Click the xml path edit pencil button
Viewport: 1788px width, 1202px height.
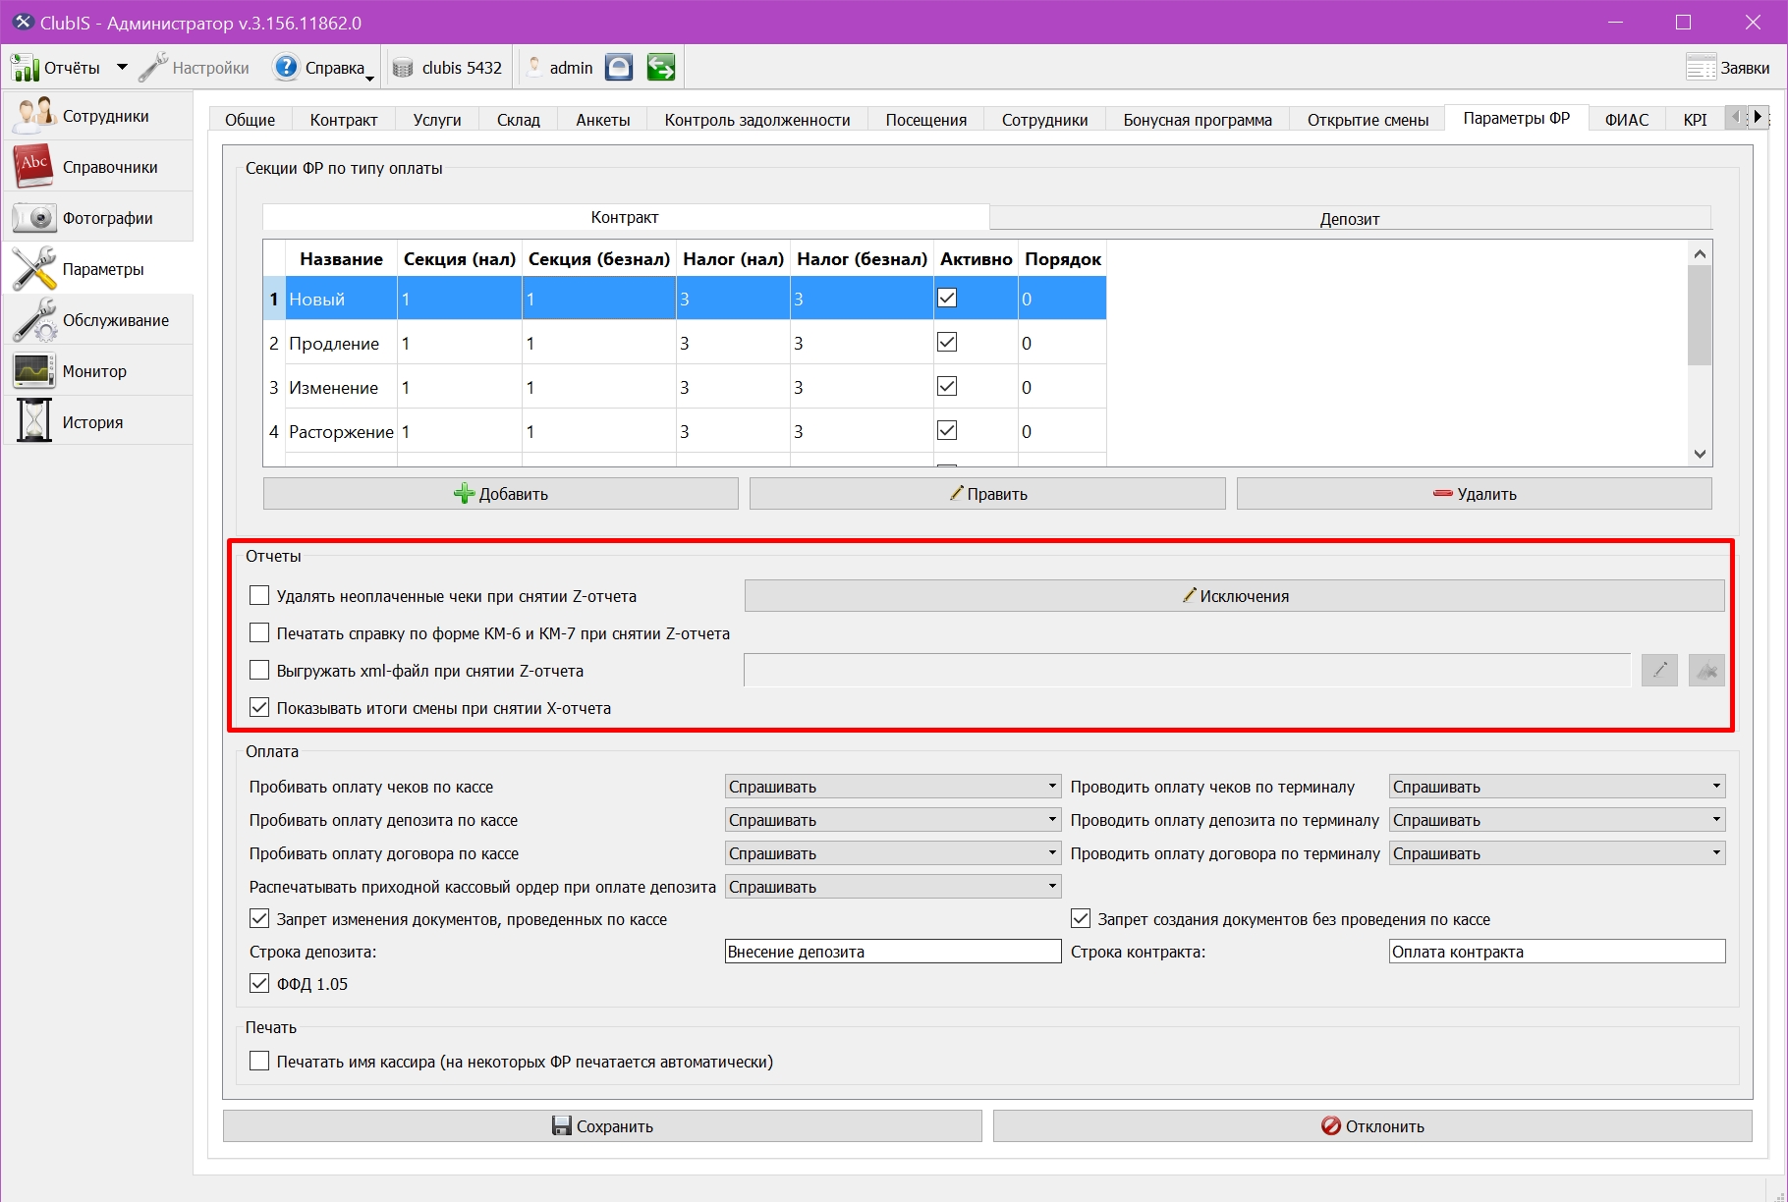coord(1659,671)
